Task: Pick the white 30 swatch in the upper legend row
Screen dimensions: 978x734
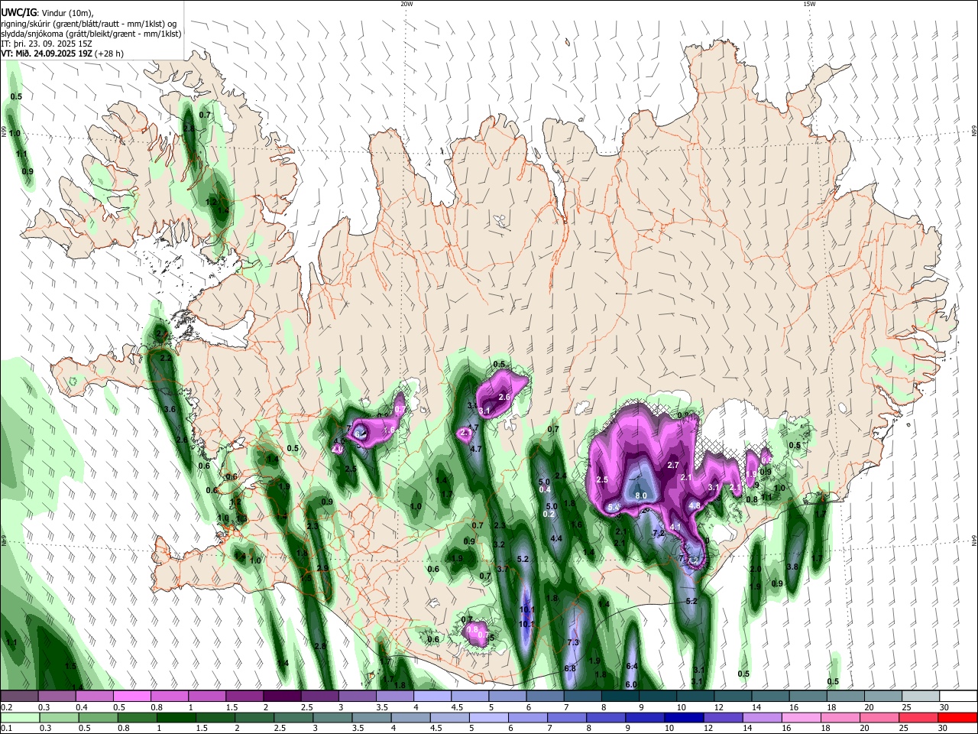Action: click(958, 696)
